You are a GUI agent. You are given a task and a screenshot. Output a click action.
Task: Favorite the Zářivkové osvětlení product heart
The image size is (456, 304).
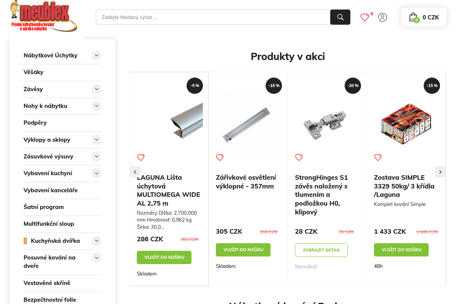(x=220, y=157)
